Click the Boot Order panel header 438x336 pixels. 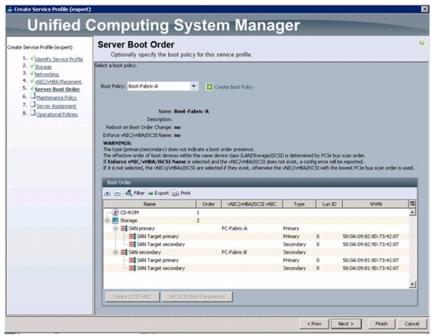tap(260, 182)
